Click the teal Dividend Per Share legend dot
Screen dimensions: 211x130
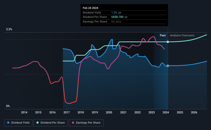[38, 123]
